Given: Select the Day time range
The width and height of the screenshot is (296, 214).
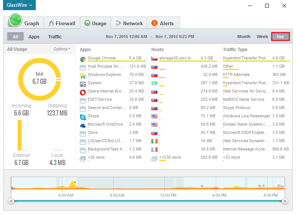Looking at the screenshot, I should pyautogui.click(x=280, y=36).
